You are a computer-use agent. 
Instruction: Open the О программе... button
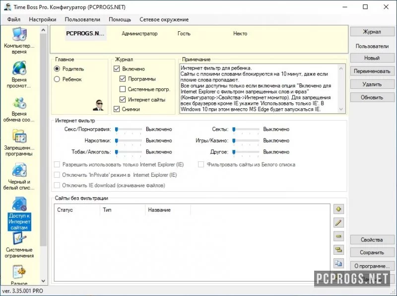[372, 266]
